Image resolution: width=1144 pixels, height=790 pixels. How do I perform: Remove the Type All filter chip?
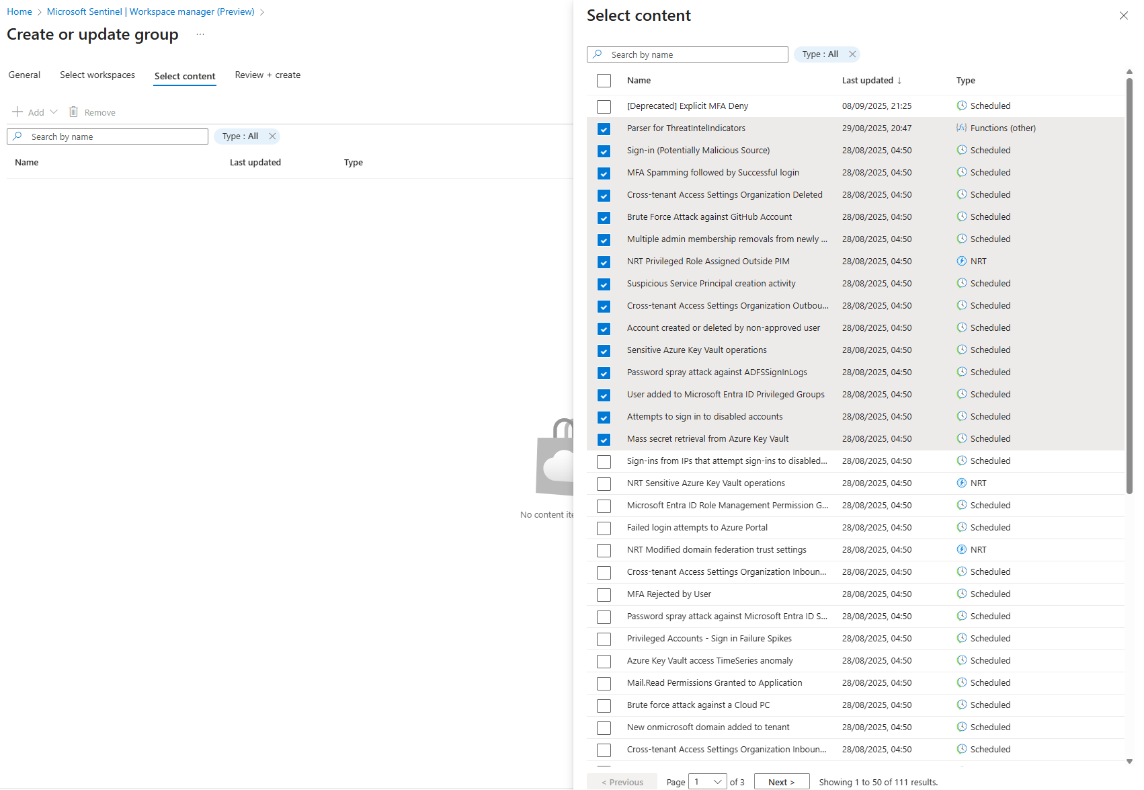pyautogui.click(x=852, y=54)
